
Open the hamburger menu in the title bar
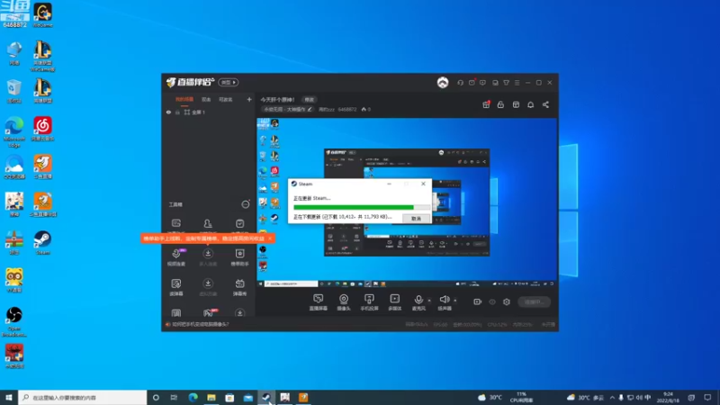pyautogui.click(x=517, y=83)
